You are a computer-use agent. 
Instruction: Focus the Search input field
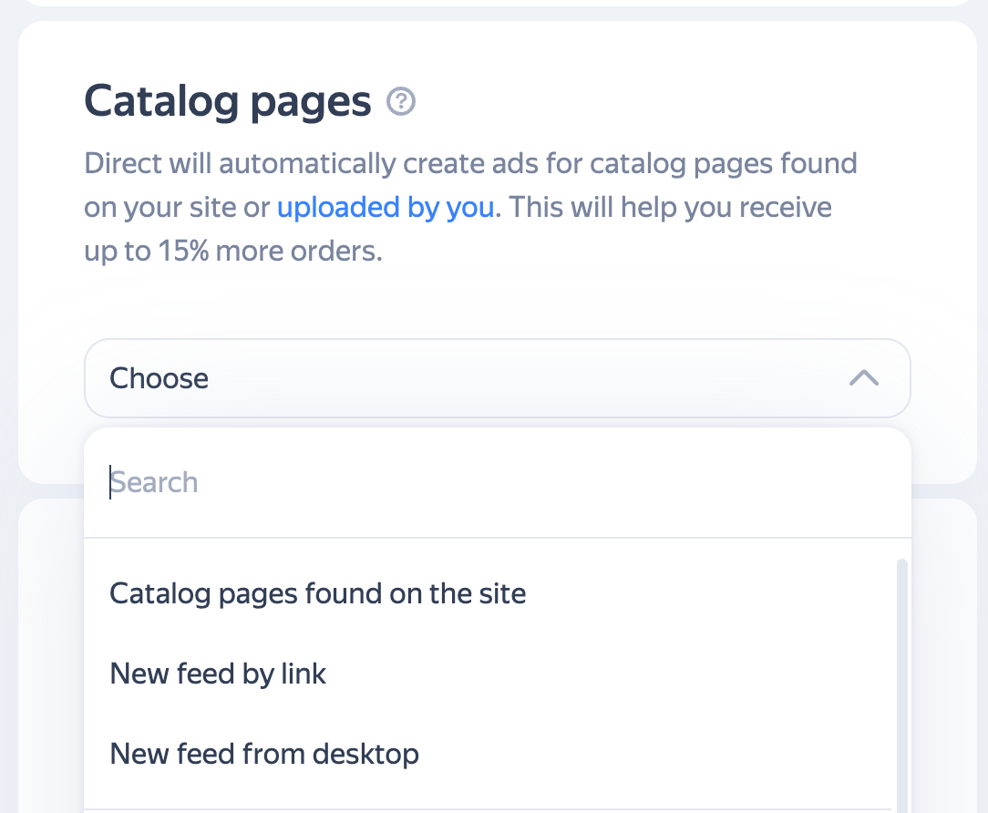pyautogui.click(x=497, y=483)
